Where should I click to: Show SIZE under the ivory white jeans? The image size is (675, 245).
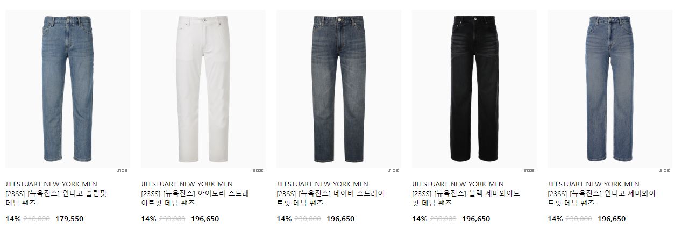tap(258, 171)
